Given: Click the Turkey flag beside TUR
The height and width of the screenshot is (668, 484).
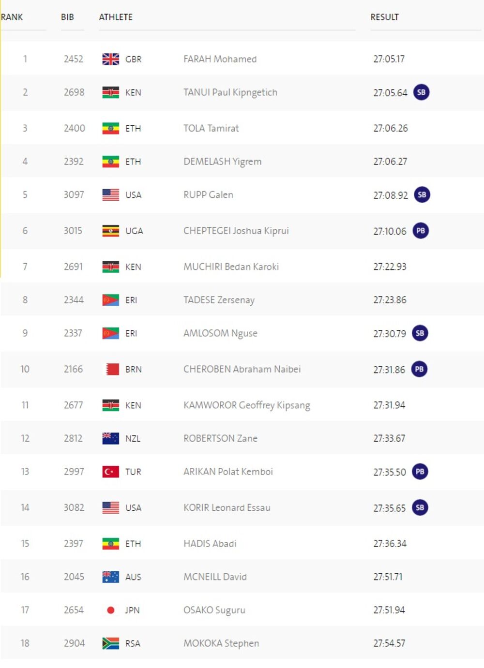Looking at the screenshot, I should [x=110, y=472].
